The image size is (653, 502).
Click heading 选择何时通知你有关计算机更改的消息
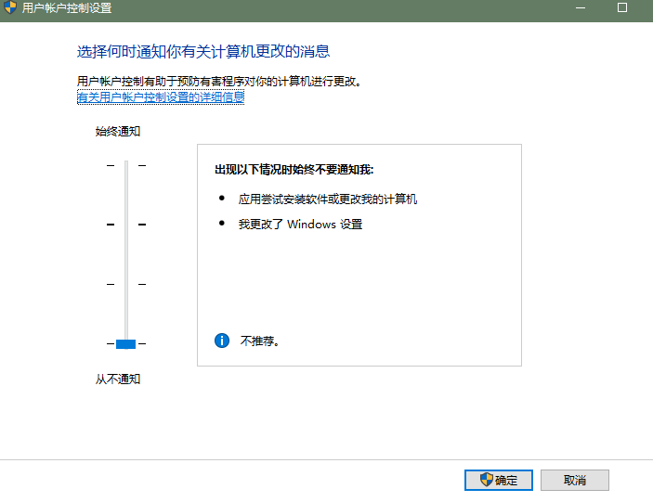[203, 52]
